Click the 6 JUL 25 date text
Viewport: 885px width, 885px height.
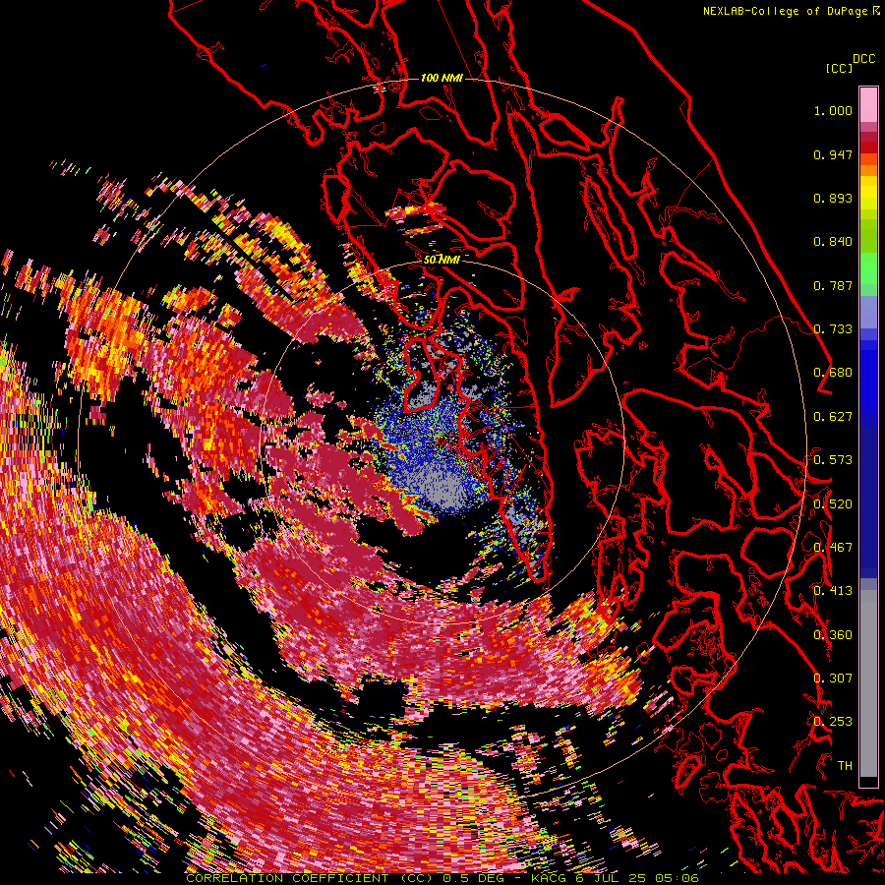(612, 878)
